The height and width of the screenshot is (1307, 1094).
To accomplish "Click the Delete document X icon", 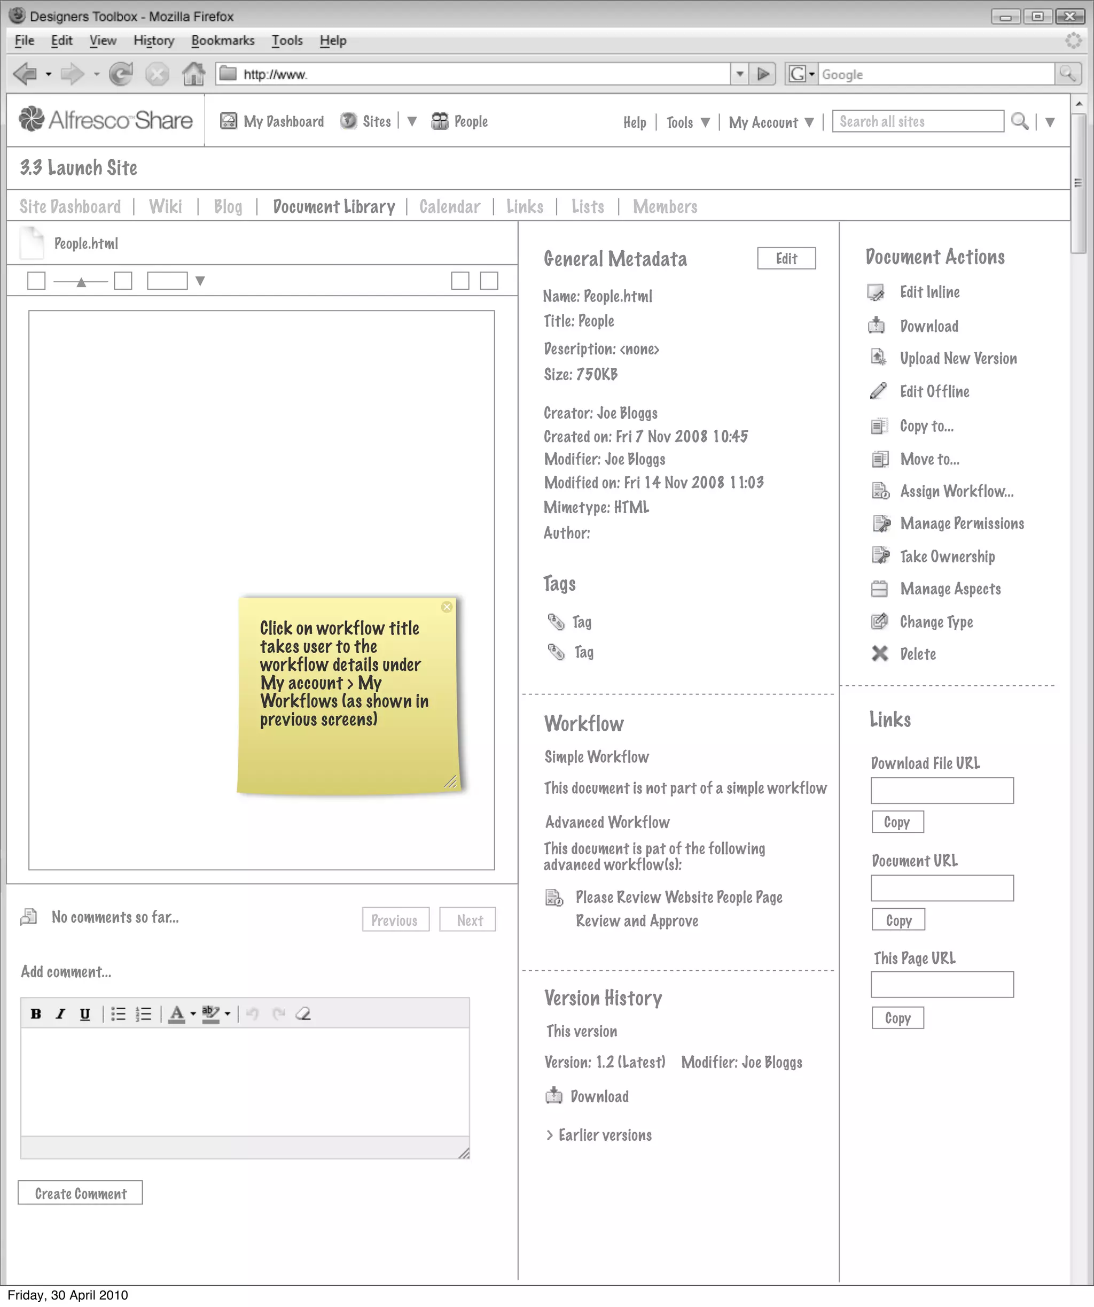I will (879, 653).
